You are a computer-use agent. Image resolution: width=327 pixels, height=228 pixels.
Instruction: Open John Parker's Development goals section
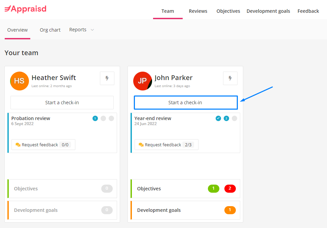pyautogui.click(x=185, y=210)
